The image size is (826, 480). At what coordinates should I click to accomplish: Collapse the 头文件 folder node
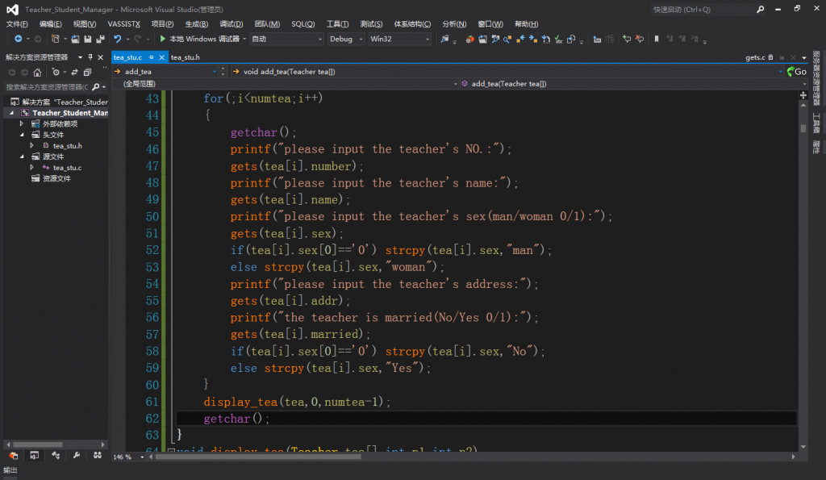pos(22,135)
